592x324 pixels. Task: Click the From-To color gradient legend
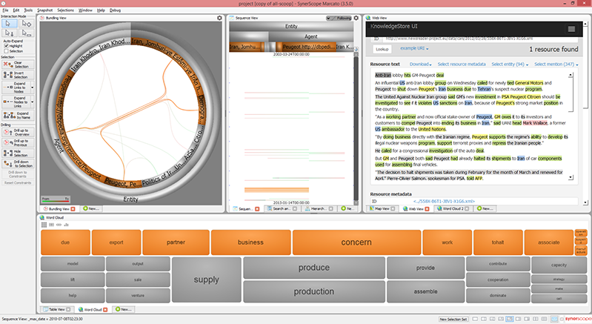pyautogui.click(x=55, y=199)
